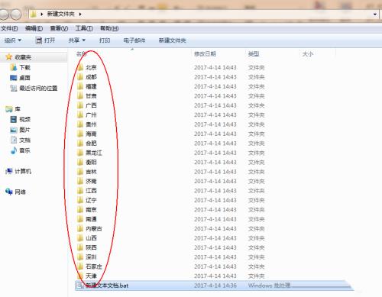Select 计算机 in the navigation pane
The height and width of the screenshot is (297, 382).
[x=23, y=171]
